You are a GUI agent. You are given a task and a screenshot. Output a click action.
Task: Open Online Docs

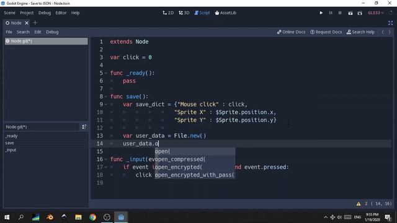click(291, 32)
